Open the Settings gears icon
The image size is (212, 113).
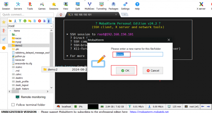tap(125, 6)
